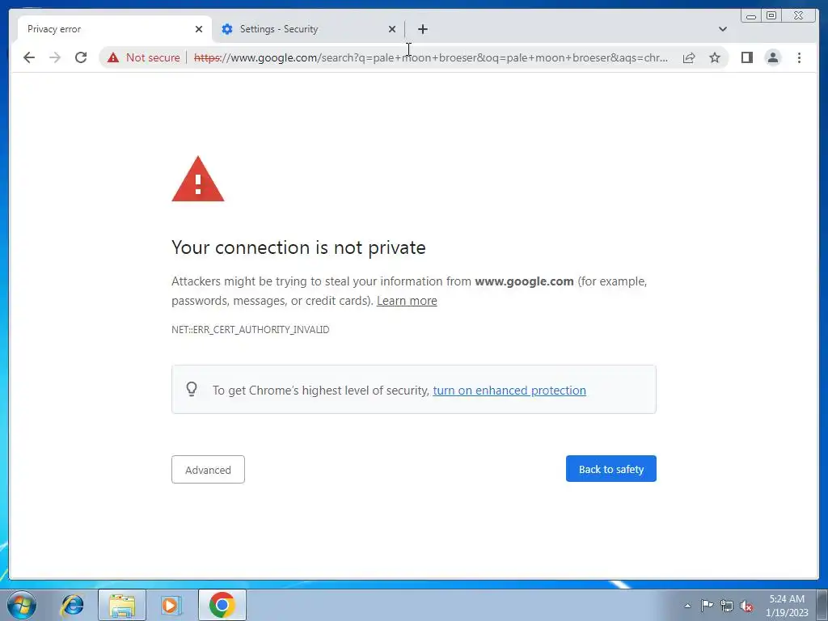Click the NET::ERR_CERT_AUTHORITY_INVALID error code
This screenshot has width=828, height=621.
click(251, 330)
